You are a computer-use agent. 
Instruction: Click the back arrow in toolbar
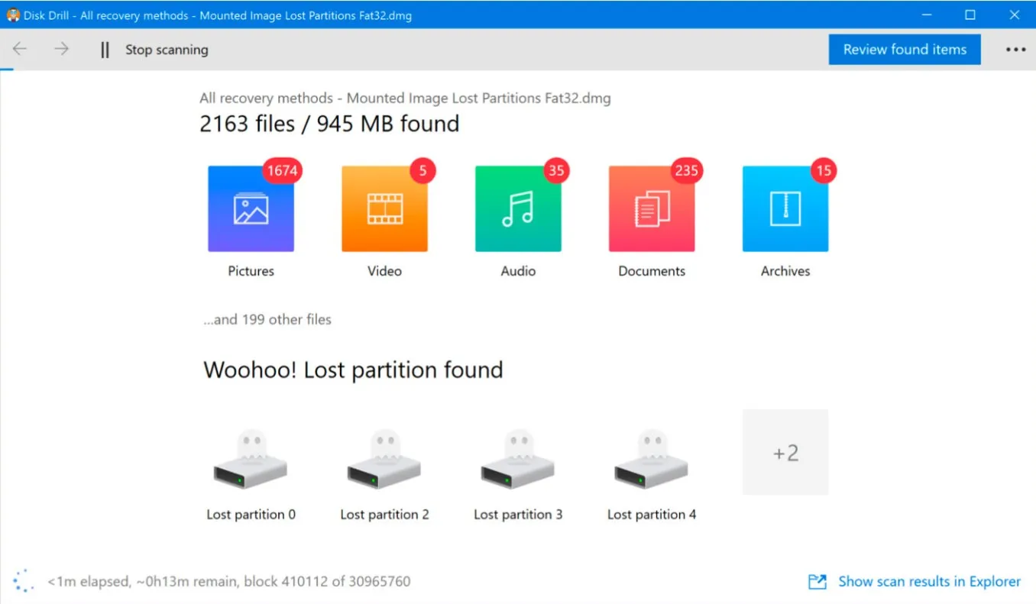point(20,49)
